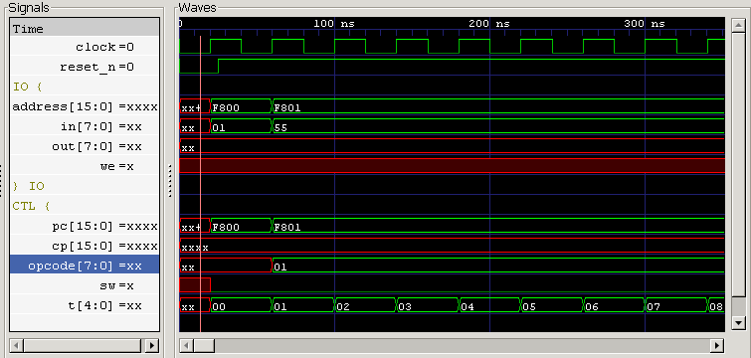The height and width of the screenshot is (358, 751).
Task: Click the Time header in signals list
Action: (85, 29)
